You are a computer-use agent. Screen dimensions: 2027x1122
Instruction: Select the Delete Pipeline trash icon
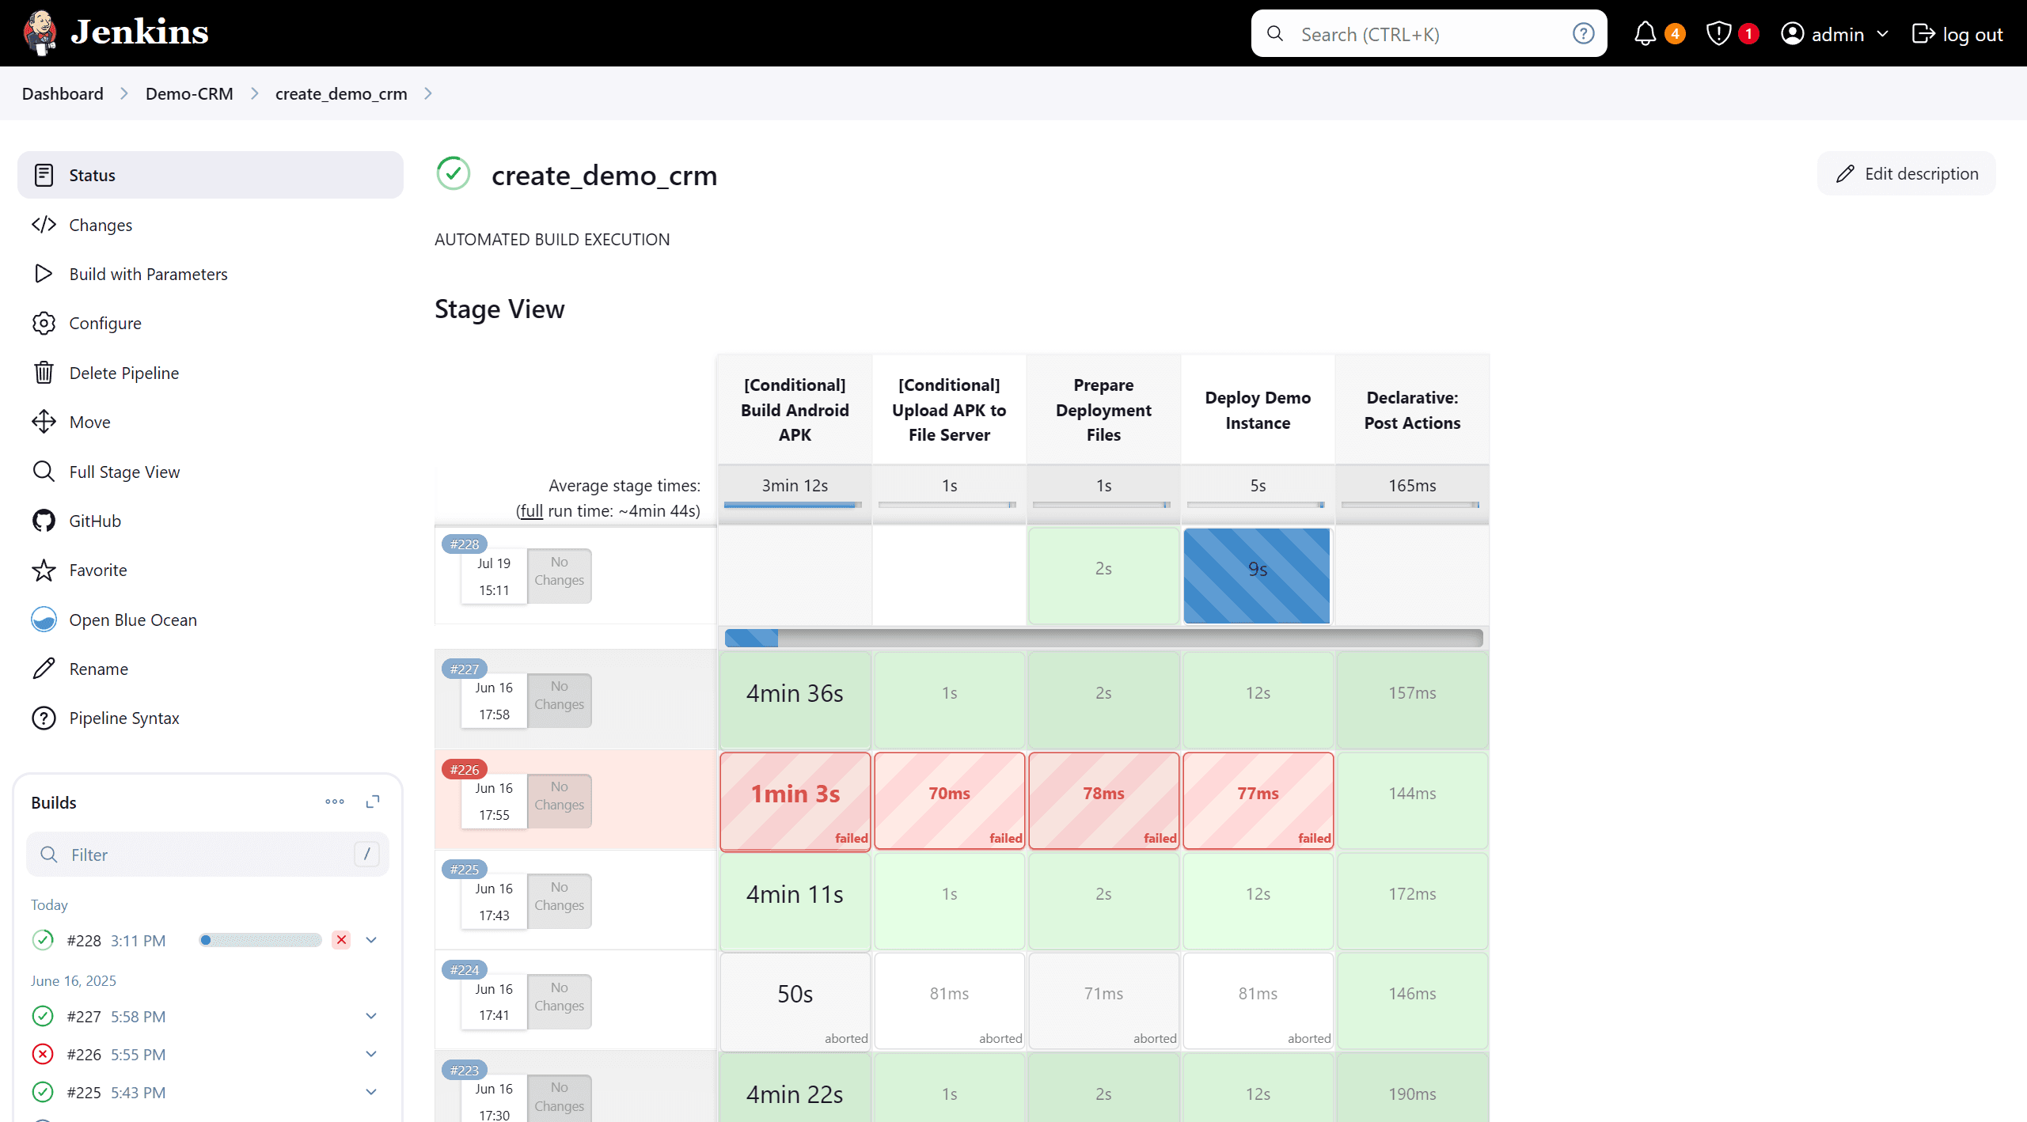44,372
